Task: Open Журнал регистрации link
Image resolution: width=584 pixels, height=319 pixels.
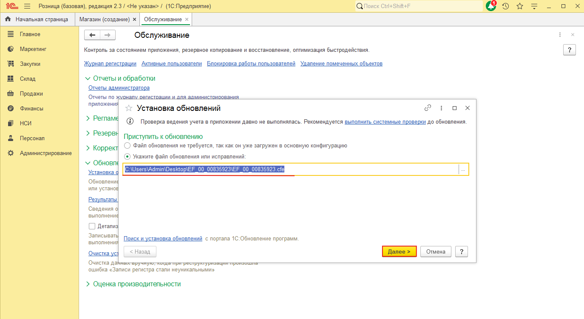Action: pos(110,64)
